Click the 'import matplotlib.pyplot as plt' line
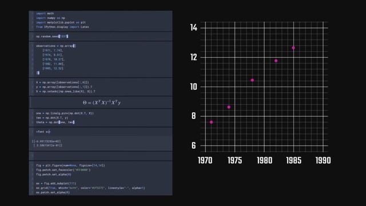Image resolution: width=366 pixels, height=206 pixels. [x=61, y=22]
